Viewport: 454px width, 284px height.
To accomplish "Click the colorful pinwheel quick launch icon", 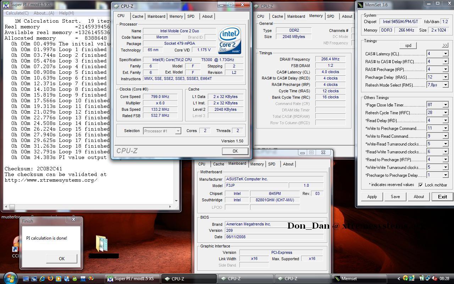I will coord(91,279).
